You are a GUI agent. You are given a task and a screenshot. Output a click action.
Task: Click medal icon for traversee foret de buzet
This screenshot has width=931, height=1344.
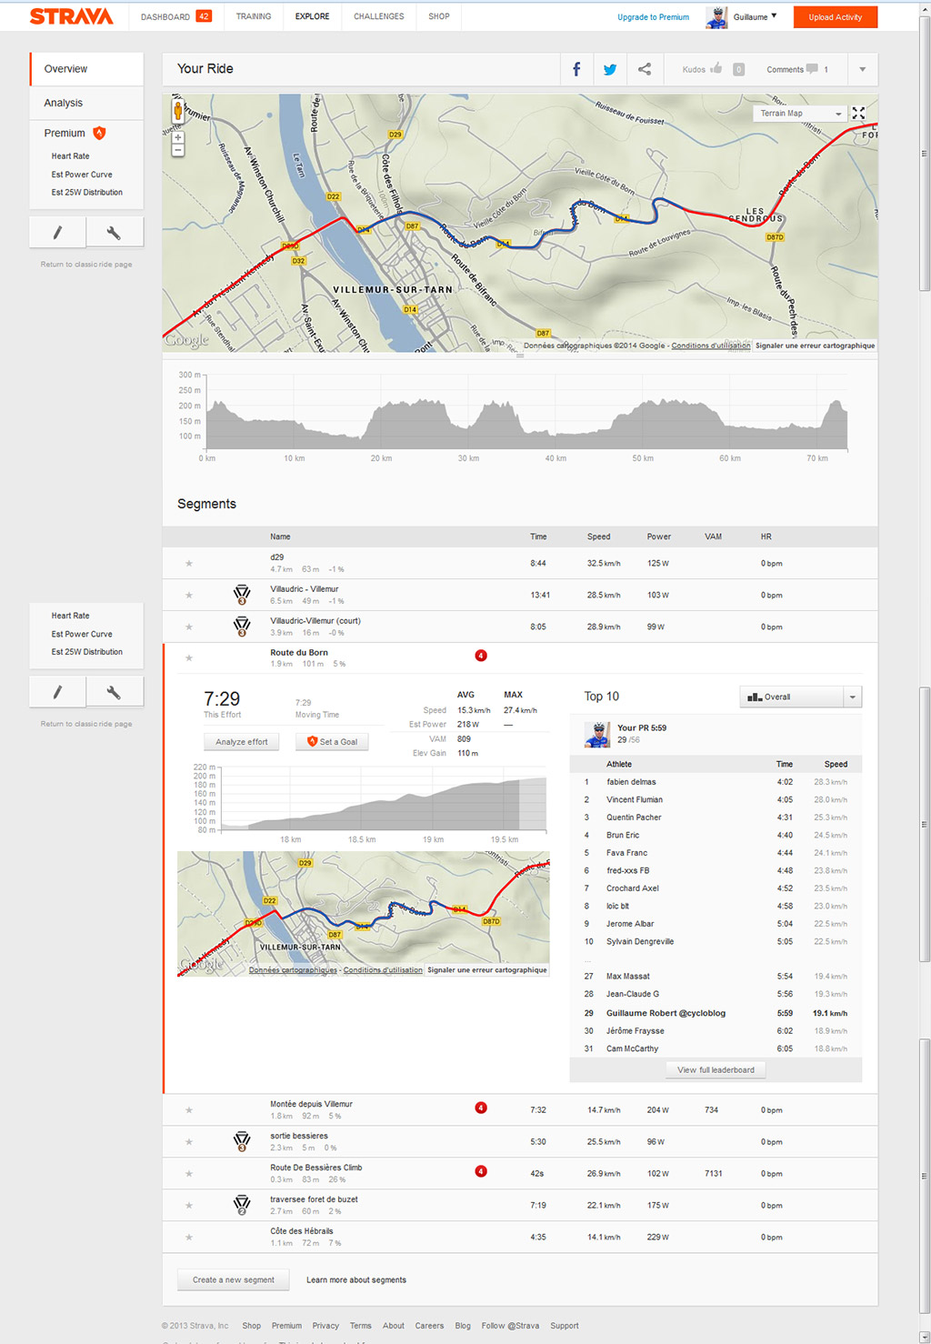point(242,1205)
